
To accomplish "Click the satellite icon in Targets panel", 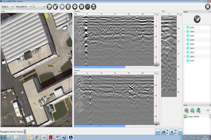I will click(x=197, y=19).
